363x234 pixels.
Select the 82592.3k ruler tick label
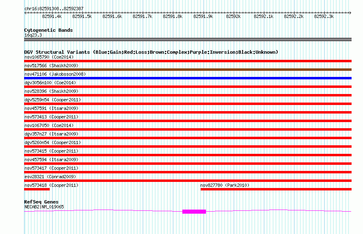[324, 16]
